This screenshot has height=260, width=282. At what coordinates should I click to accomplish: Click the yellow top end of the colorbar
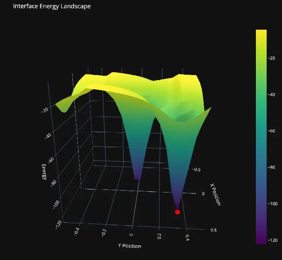[261, 32]
